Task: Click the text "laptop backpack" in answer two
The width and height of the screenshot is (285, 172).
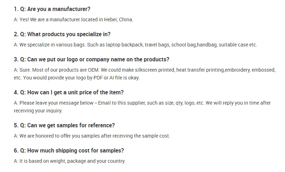Action: pyautogui.click(x=124, y=45)
